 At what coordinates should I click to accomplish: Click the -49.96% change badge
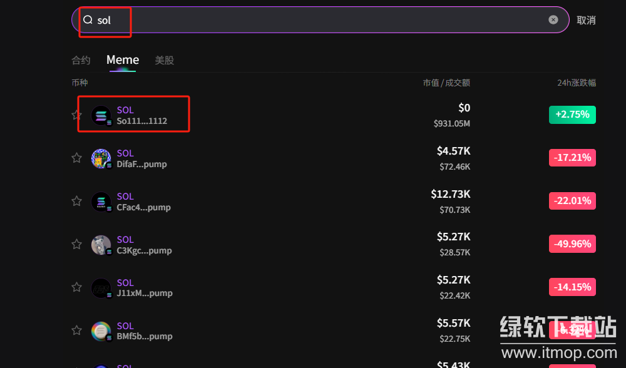572,244
